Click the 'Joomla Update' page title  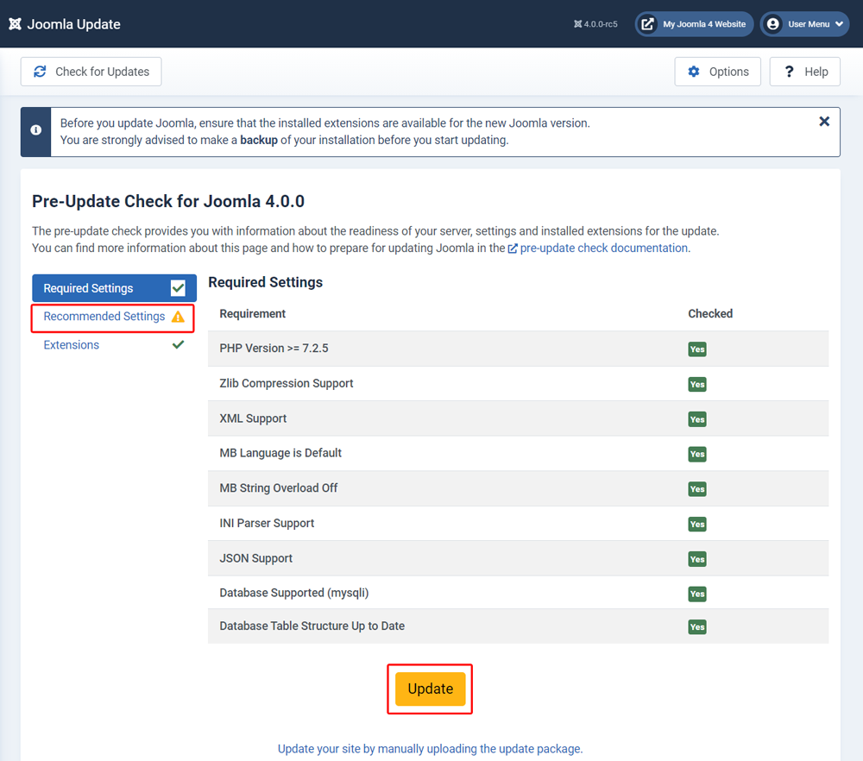73,24
